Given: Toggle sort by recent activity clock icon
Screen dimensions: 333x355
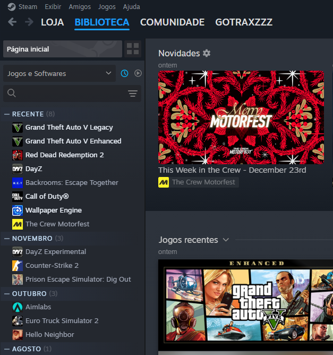Looking at the screenshot, I should 124,73.
